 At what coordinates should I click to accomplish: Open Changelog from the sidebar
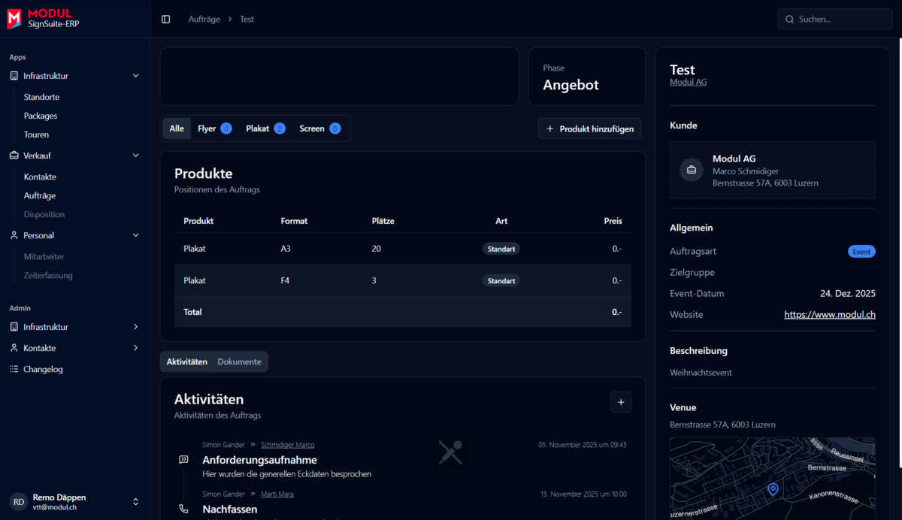pos(43,369)
